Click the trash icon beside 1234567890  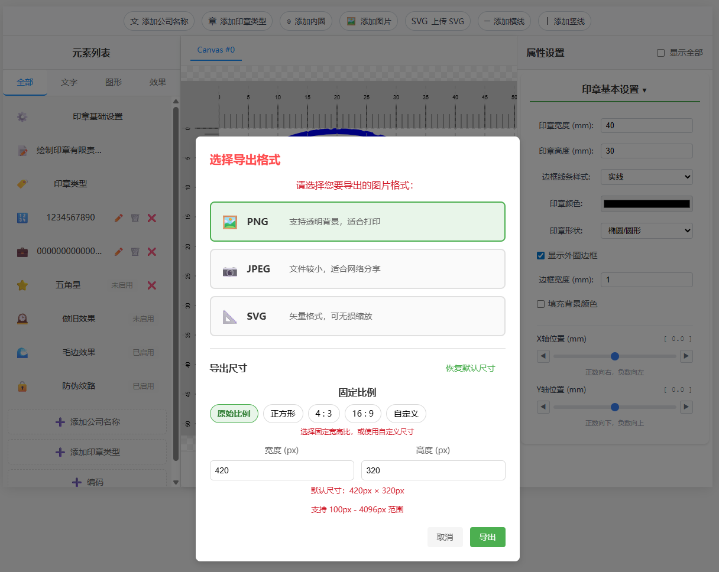(135, 218)
